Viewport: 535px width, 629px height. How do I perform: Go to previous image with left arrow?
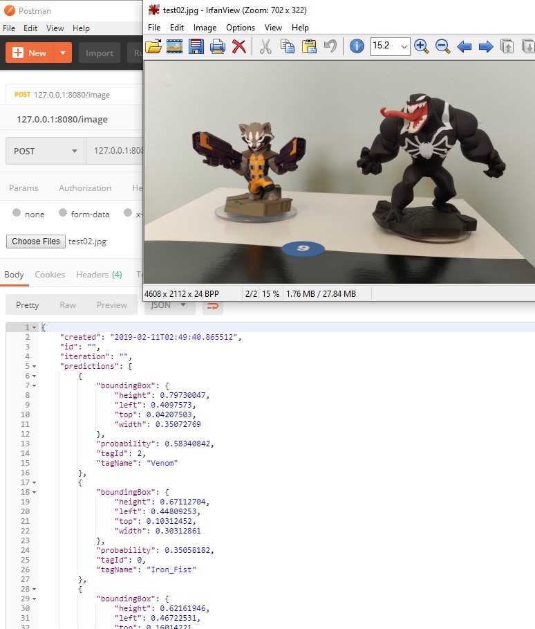(464, 47)
